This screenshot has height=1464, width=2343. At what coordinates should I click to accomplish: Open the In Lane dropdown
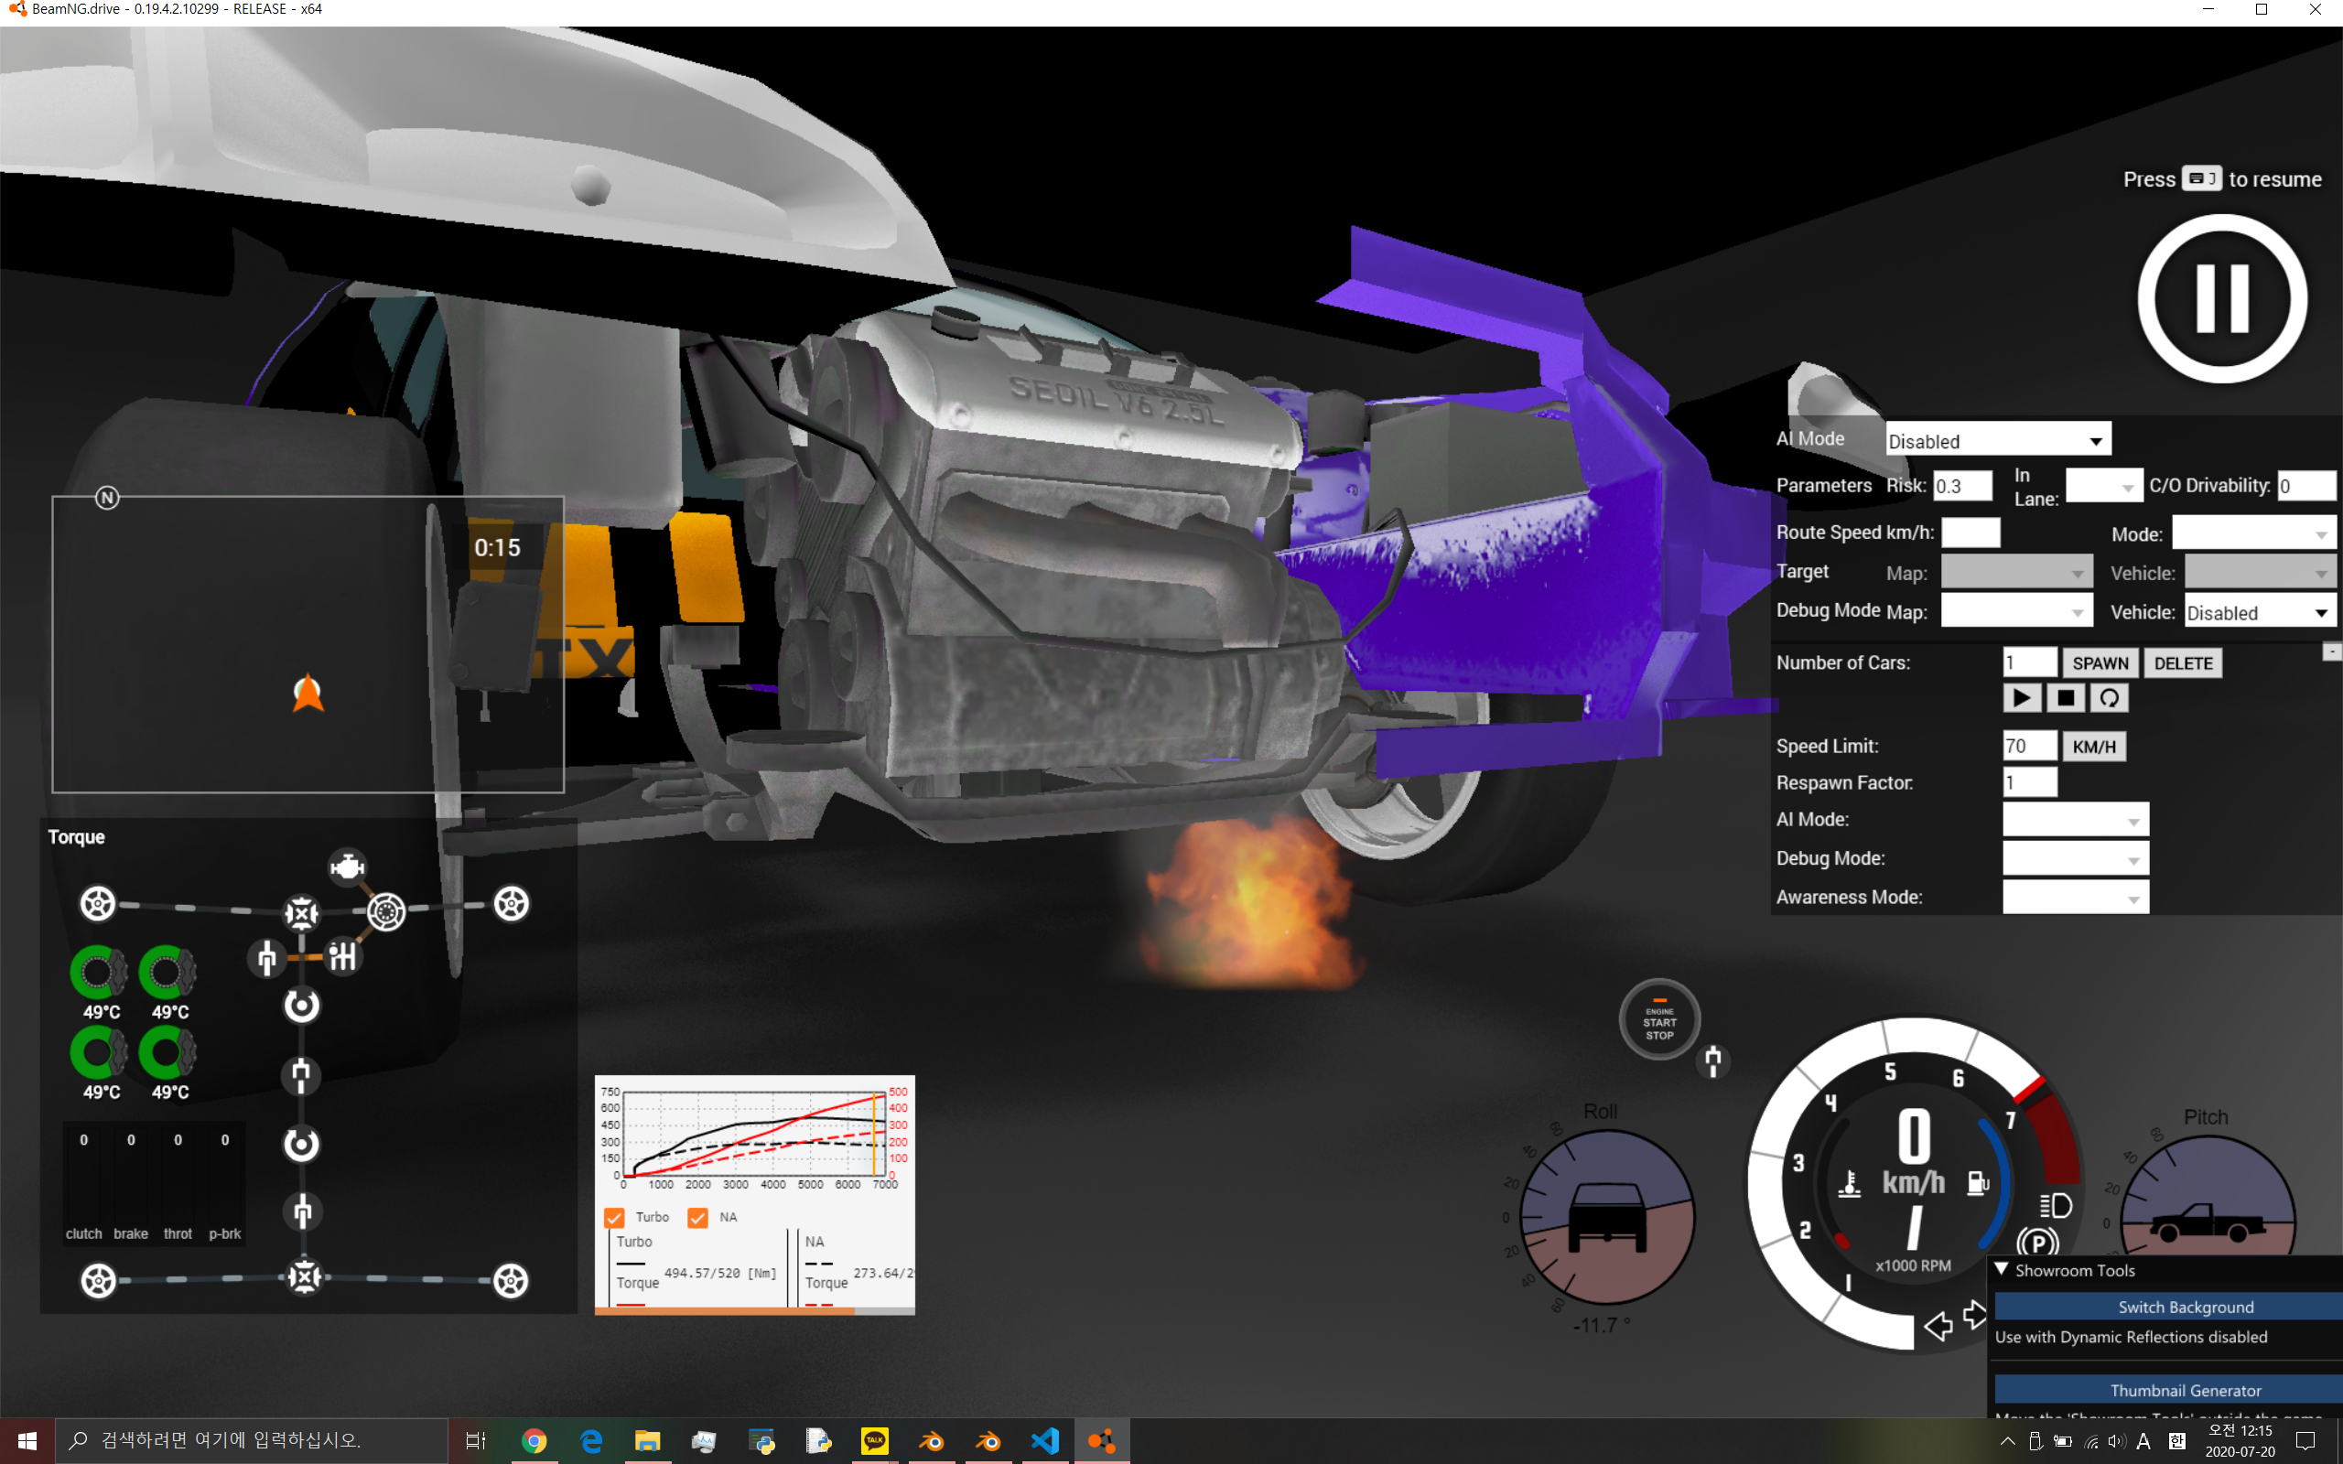click(x=2103, y=486)
